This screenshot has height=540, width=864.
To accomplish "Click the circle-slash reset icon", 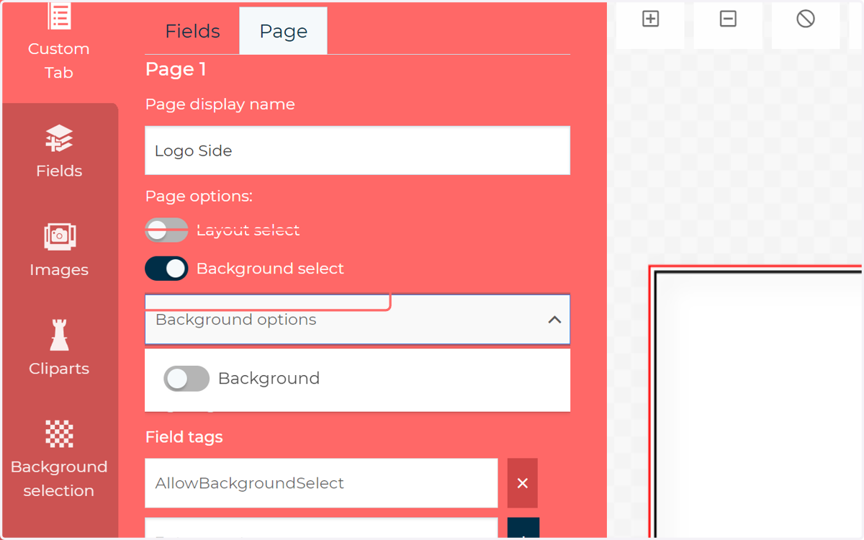I will click(x=806, y=19).
